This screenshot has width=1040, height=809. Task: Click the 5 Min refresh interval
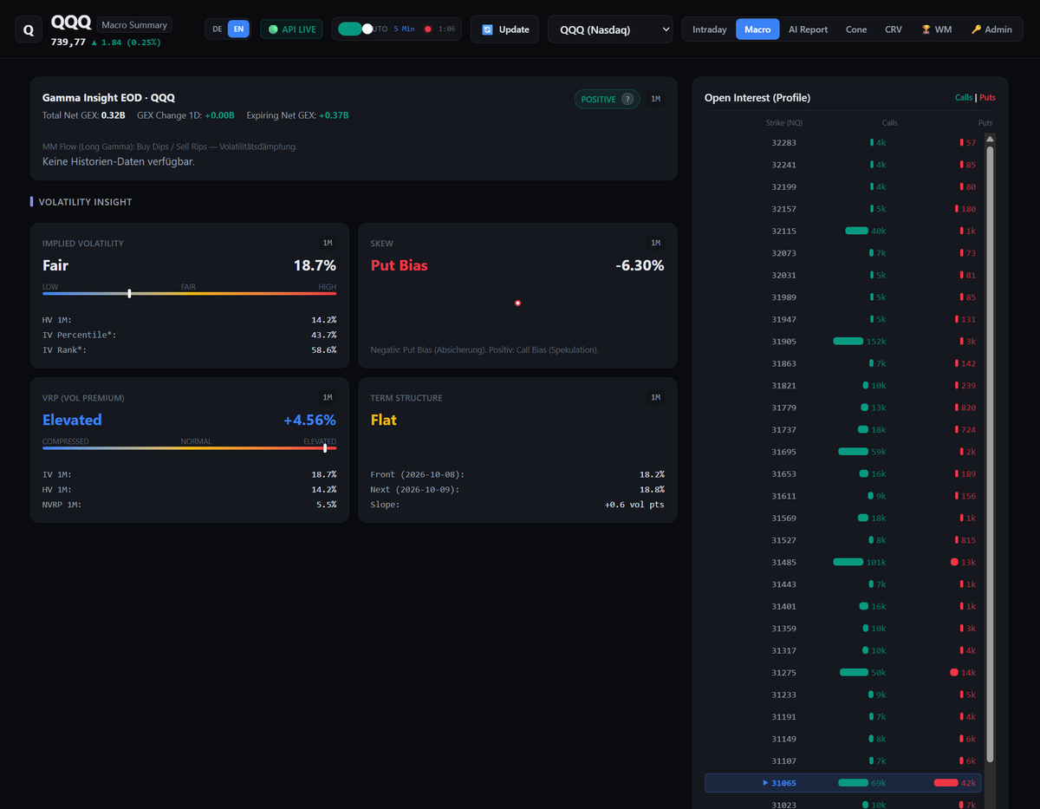[404, 29]
